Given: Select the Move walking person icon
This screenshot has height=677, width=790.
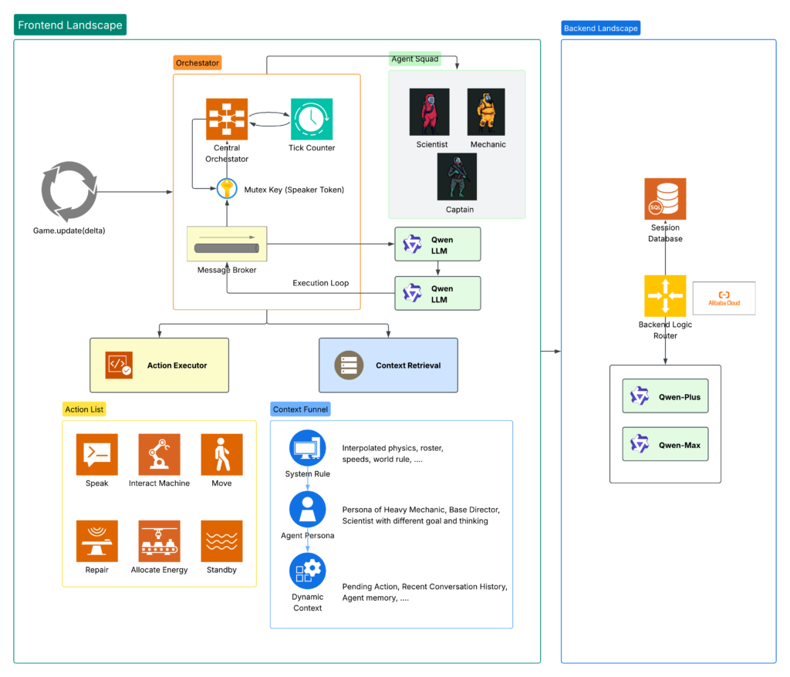Looking at the screenshot, I should click(x=221, y=454).
